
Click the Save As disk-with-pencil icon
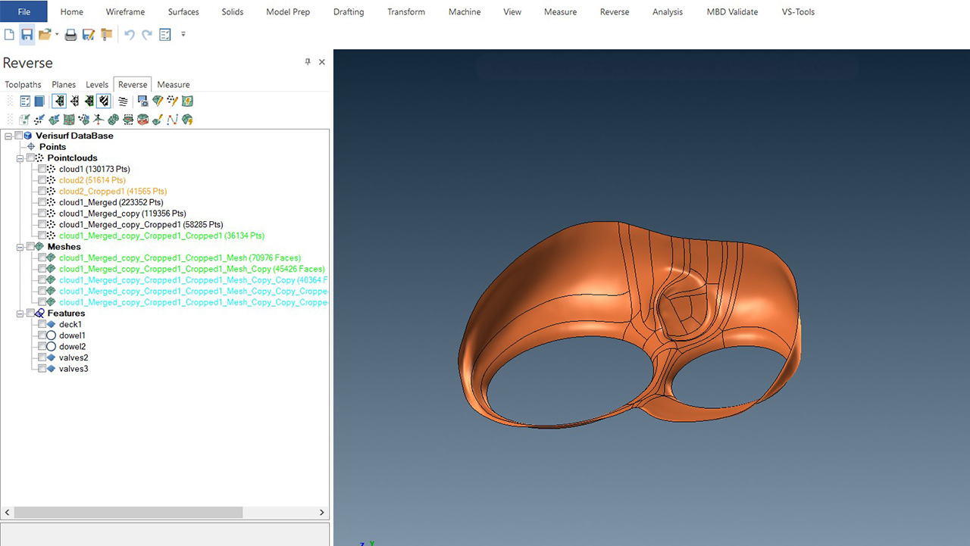(88, 35)
